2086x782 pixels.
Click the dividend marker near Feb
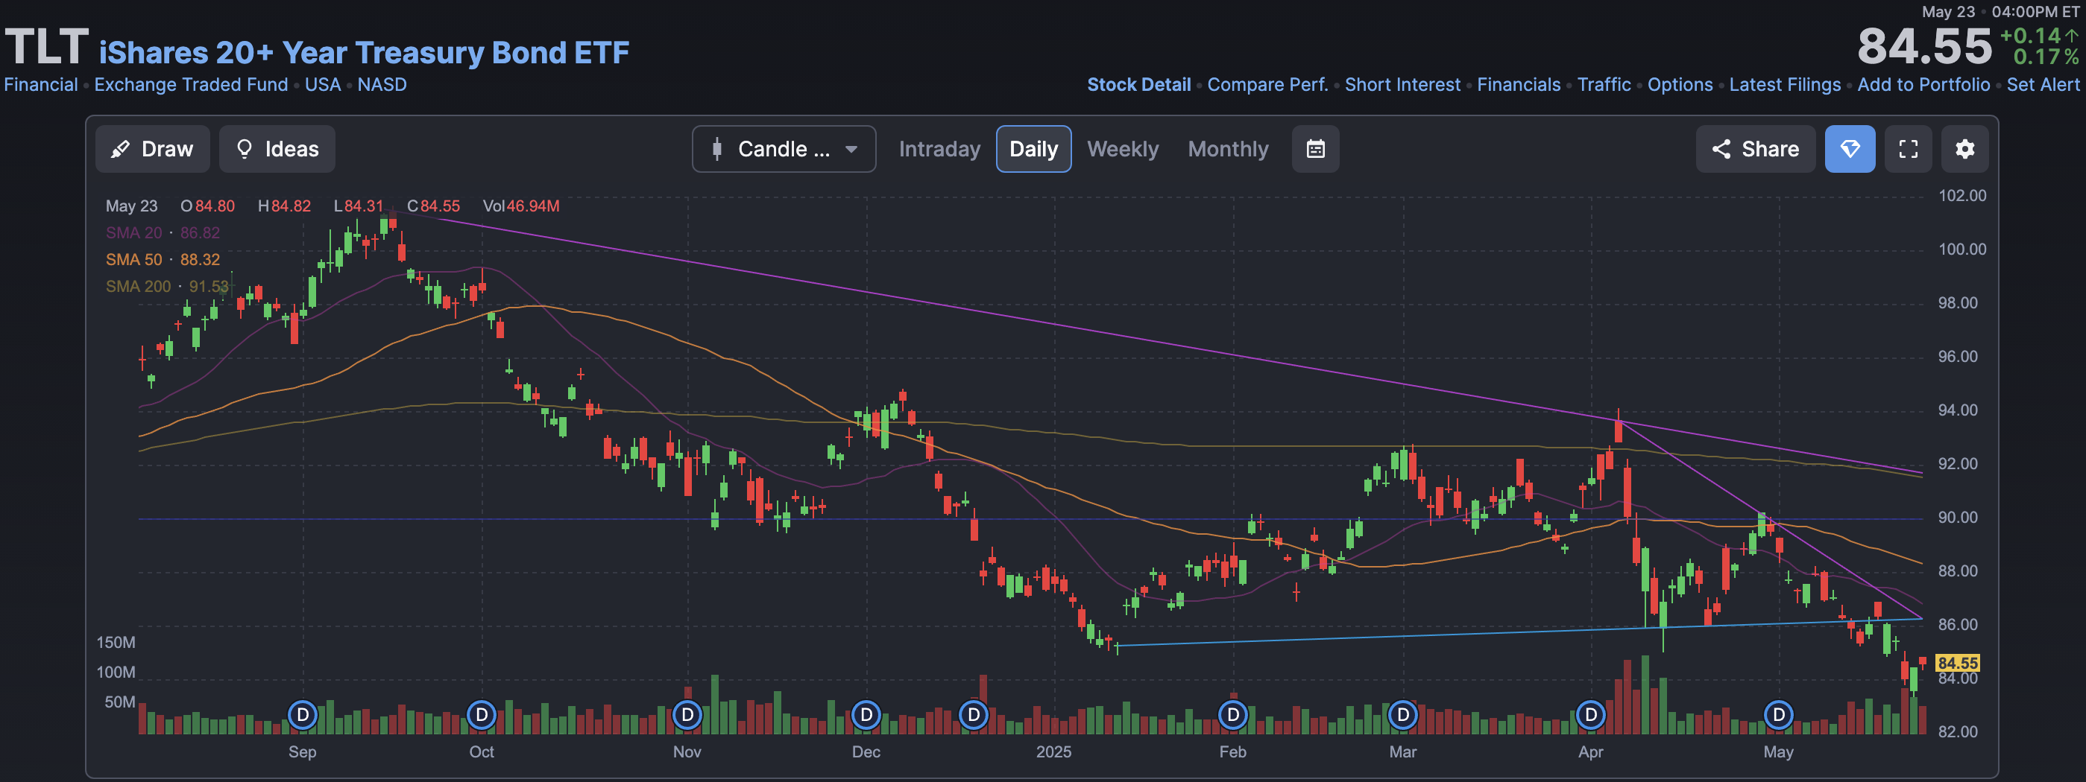(1233, 715)
